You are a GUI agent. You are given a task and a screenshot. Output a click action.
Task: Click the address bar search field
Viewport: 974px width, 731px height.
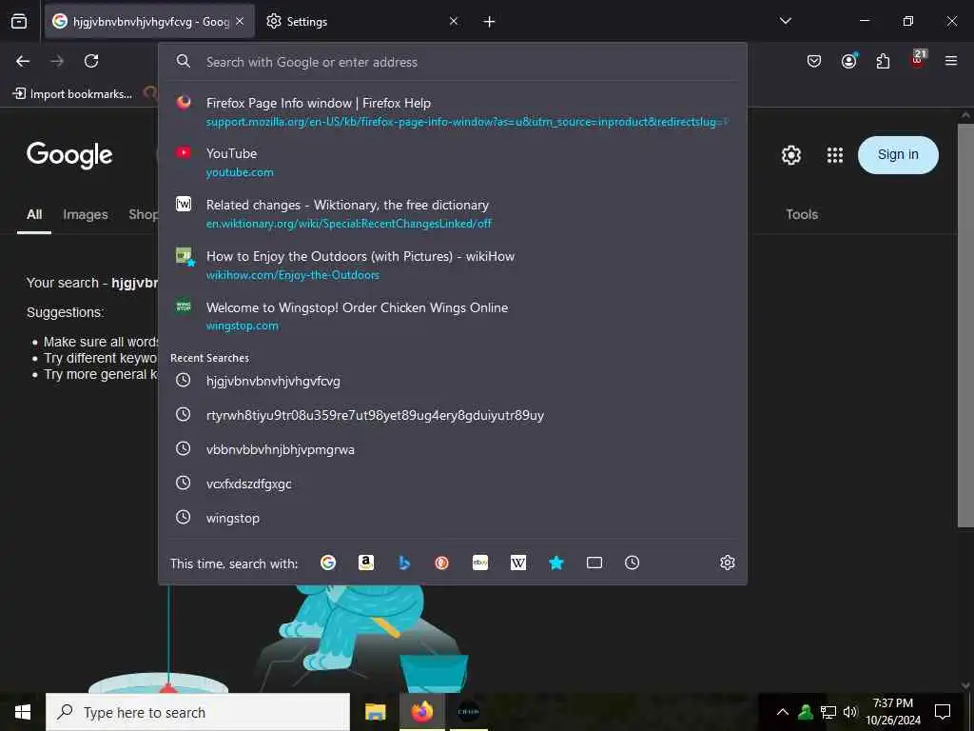(452, 62)
